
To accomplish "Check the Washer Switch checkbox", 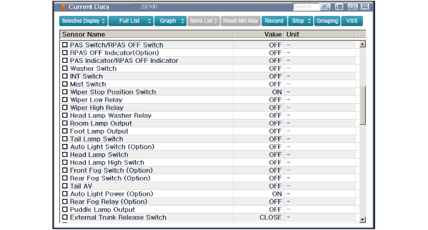I will pyautogui.click(x=65, y=68).
